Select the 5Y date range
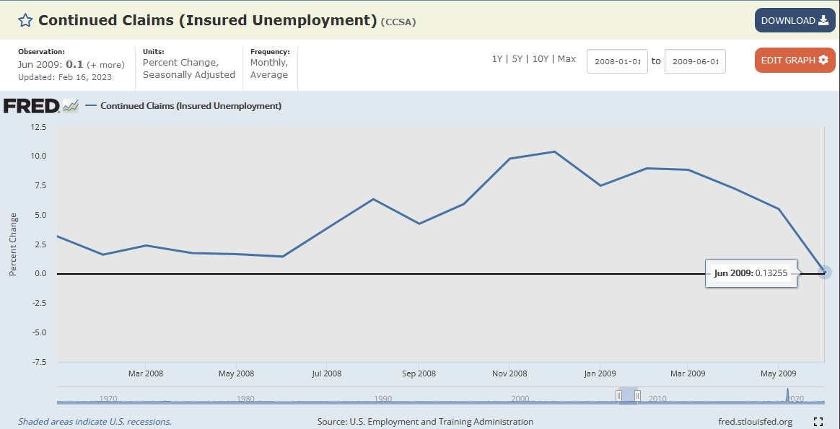840x429 pixels. [517, 59]
